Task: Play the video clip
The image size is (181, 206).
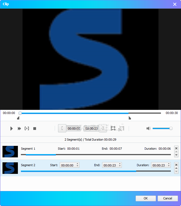Action: tap(12, 129)
